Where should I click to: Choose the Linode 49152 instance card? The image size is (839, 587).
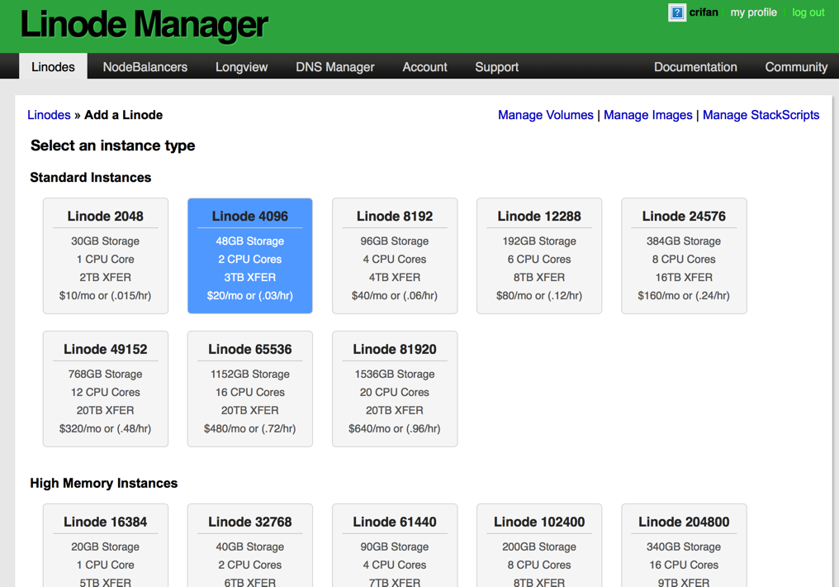(x=106, y=389)
